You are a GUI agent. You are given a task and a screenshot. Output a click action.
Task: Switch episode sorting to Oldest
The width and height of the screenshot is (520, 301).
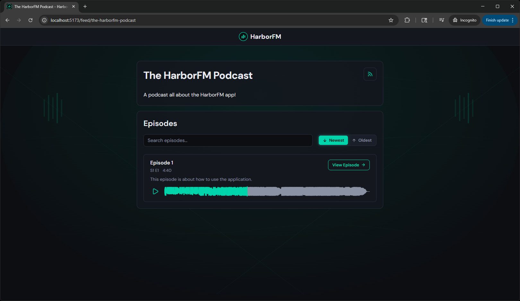tap(362, 140)
